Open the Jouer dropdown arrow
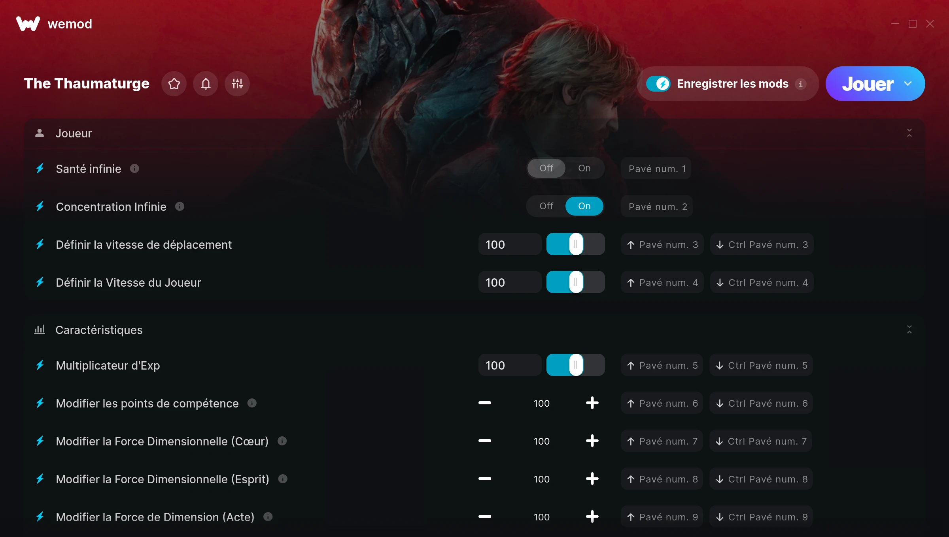Screen dimensions: 949x537 (908, 84)
